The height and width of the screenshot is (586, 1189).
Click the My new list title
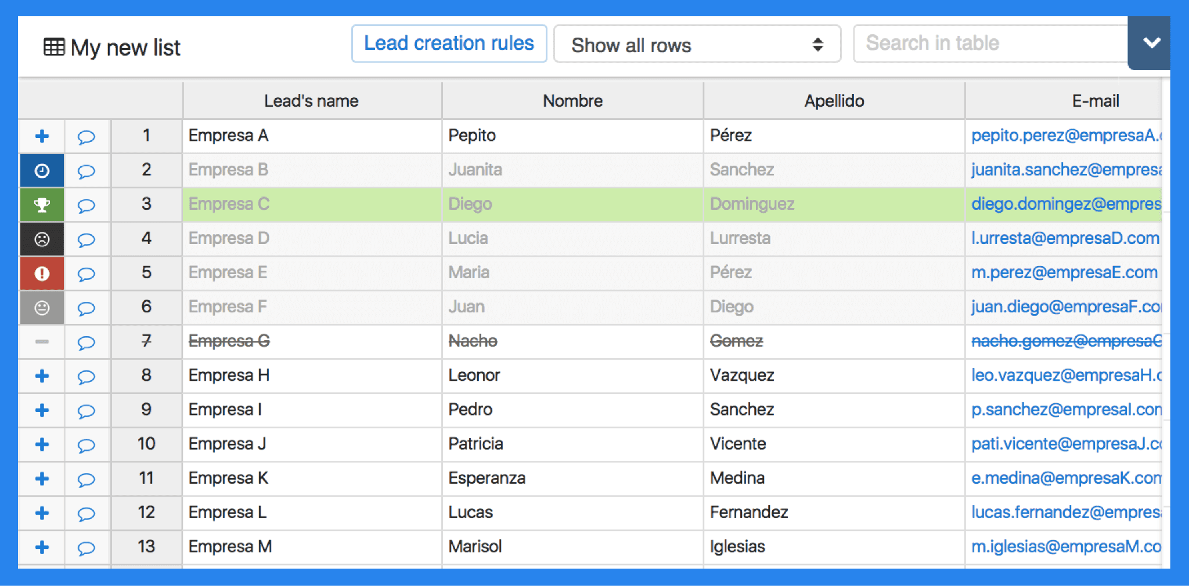(125, 48)
